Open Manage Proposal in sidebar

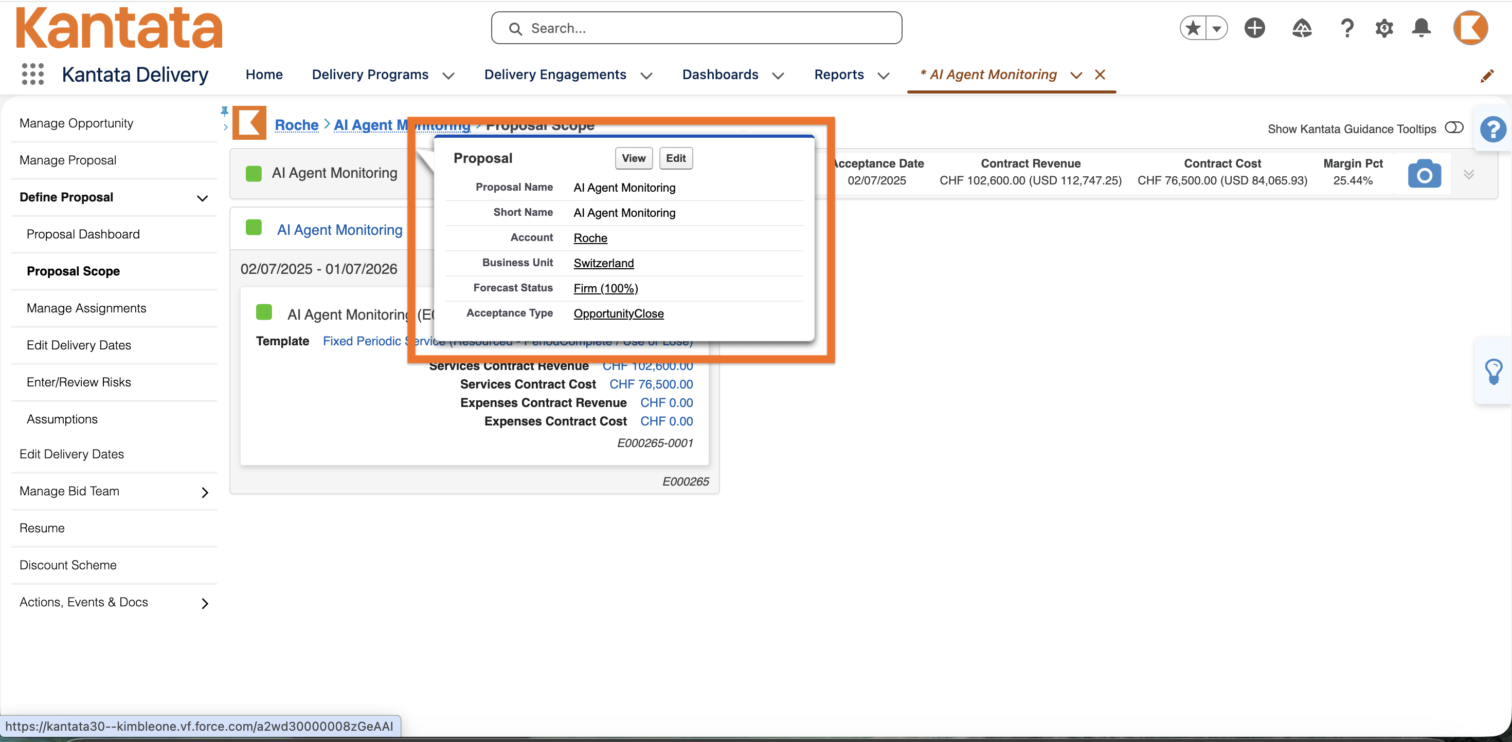pos(67,160)
